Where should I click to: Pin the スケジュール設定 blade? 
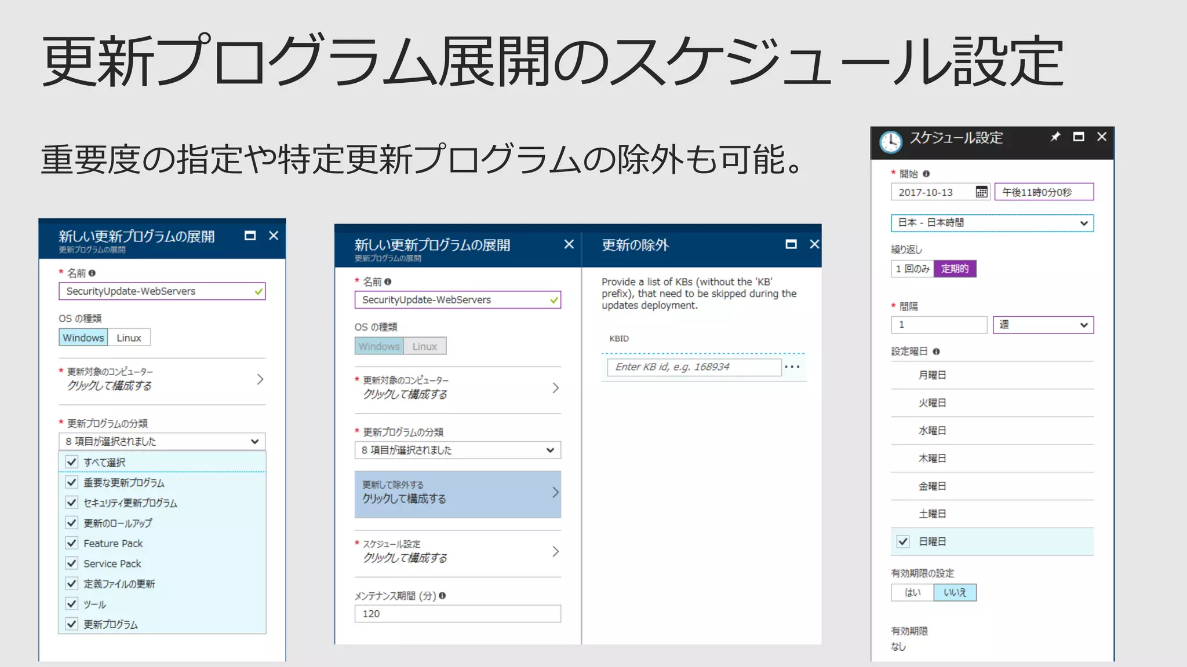(x=1055, y=137)
